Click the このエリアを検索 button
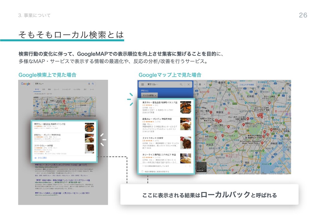Viewport: 319px width, 220px height. click(x=246, y=85)
